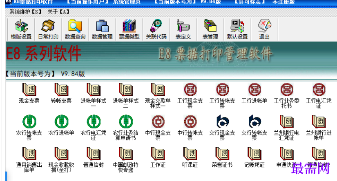Image resolution: width=337 pixels, height=181 pixels.
Task: Open 荣誉证书 template icon
Action: (222, 154)
